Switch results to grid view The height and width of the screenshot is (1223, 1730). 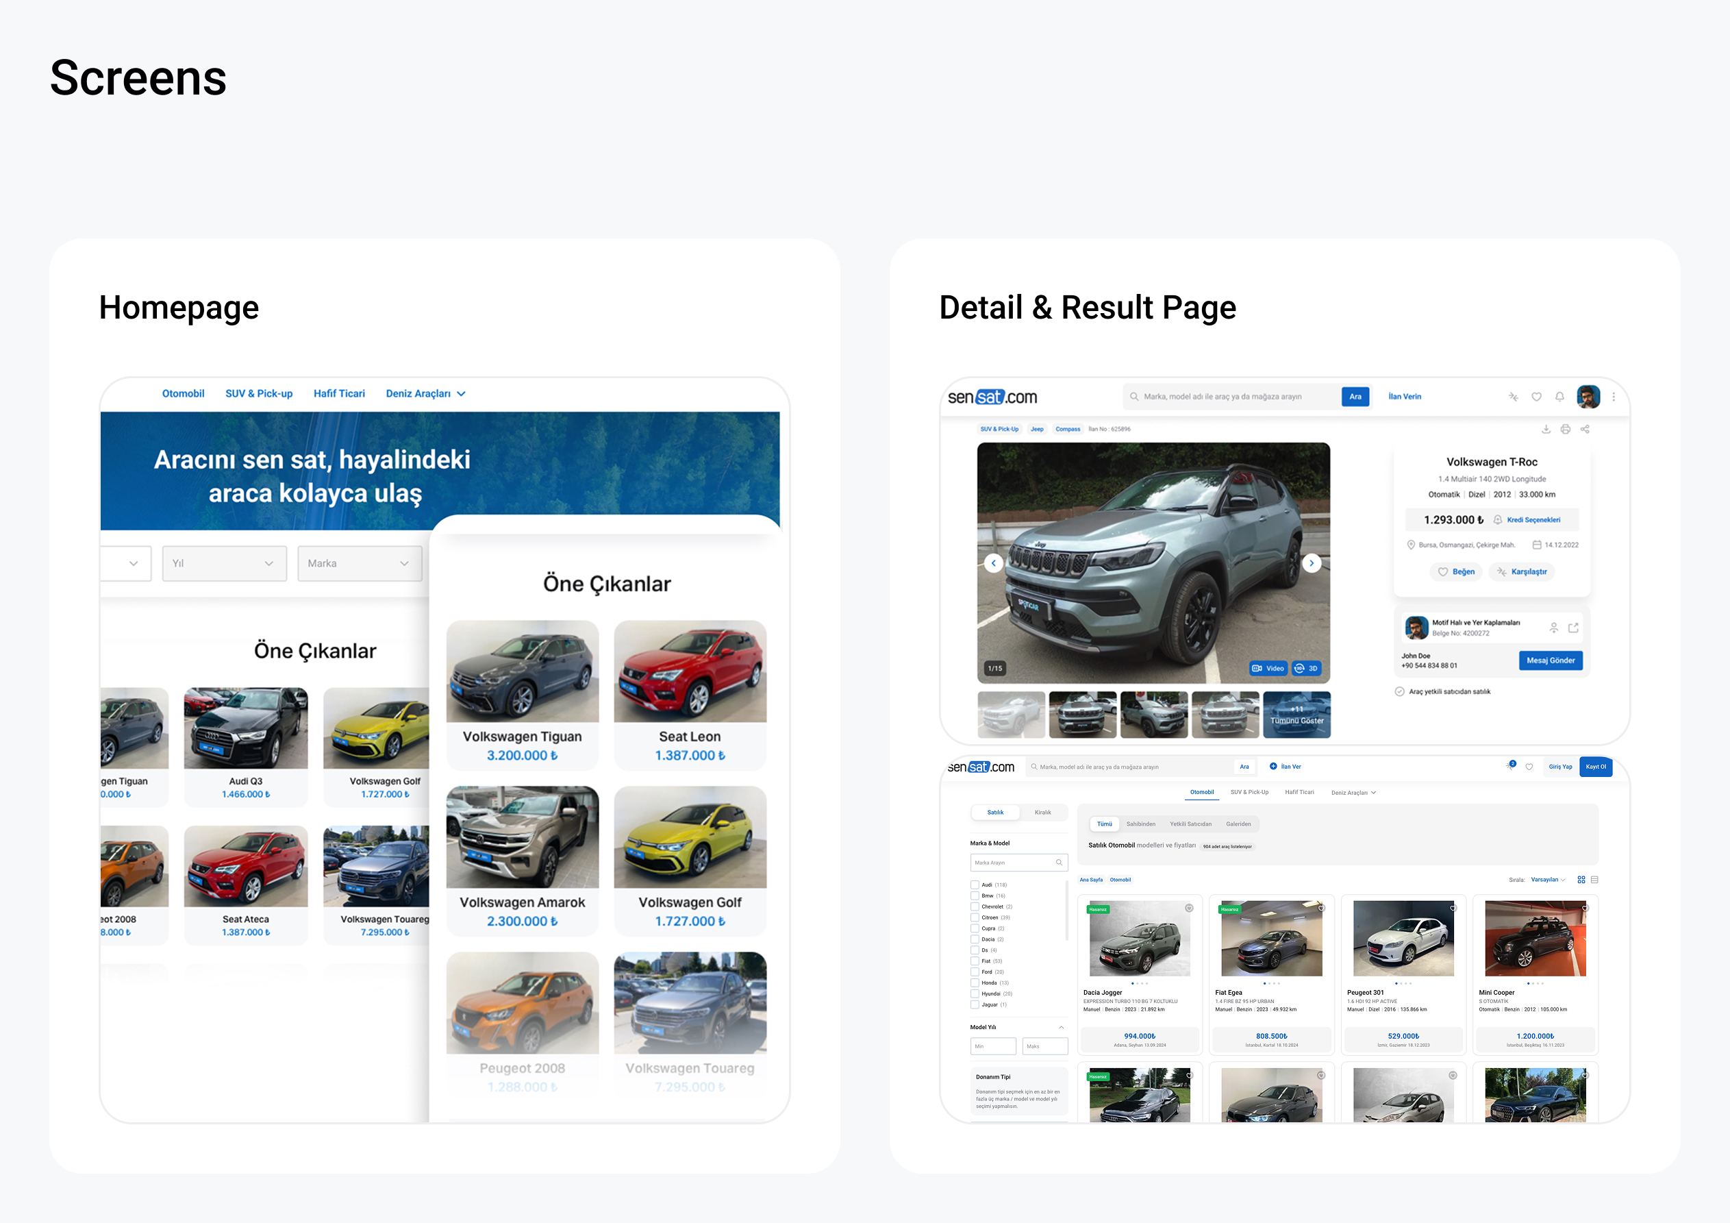(x=1581, y=880)
